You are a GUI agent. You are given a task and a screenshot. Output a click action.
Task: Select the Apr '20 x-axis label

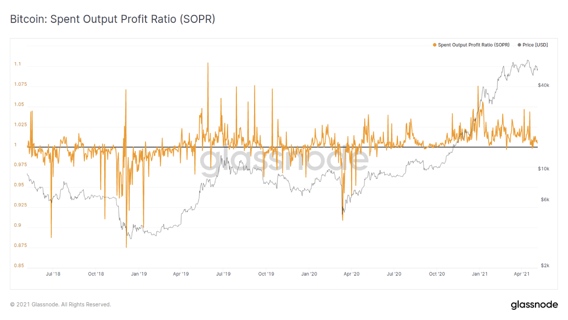point(351,274)
